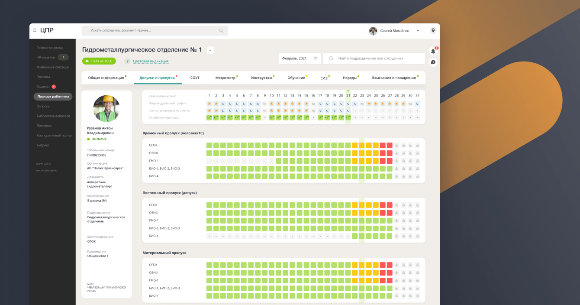Click the green 1000 из 1000 button
580x305 pixels.
pyautogui.click(x=99, y=61)
